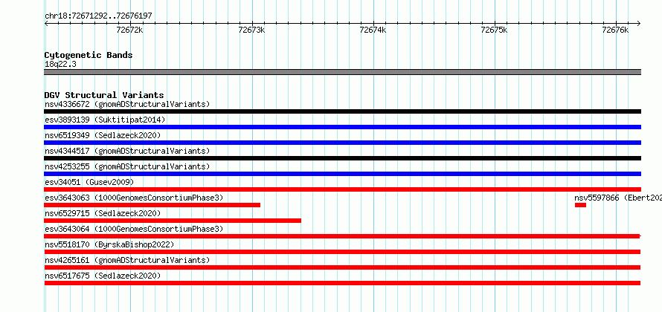Click the blue bar under nsv6519349

[343, 143]
